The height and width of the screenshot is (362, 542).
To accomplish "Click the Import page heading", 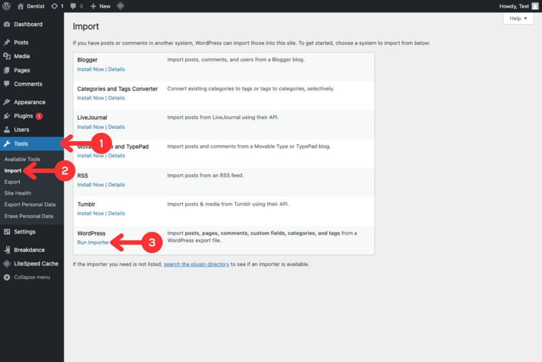I will [x=86, y=27].
